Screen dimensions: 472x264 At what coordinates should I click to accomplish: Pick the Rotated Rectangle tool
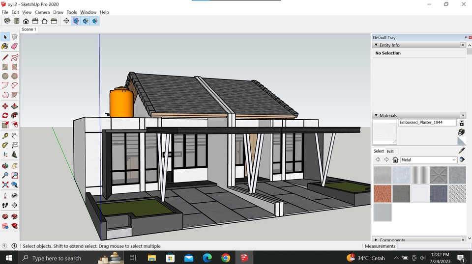pyautogui.click(x=14, y=67)
